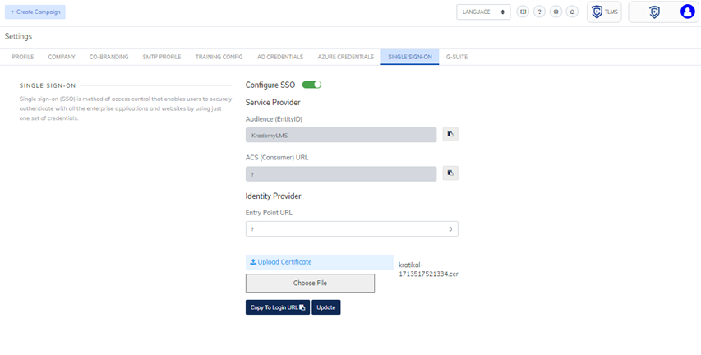Click the Update button
Screen dimensions: 701x355
pos(326,307)
